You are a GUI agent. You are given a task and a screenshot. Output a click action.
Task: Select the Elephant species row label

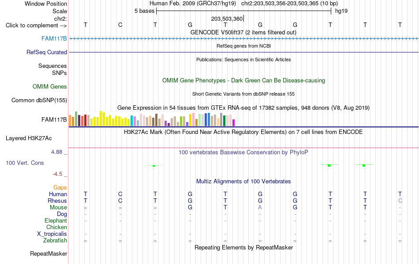click(56, 220)
